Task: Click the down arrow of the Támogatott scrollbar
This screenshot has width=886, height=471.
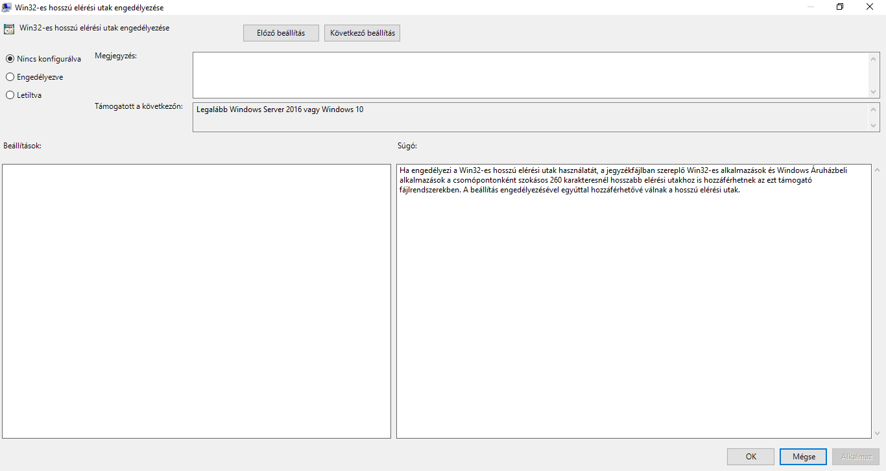Action: [873, 126]
